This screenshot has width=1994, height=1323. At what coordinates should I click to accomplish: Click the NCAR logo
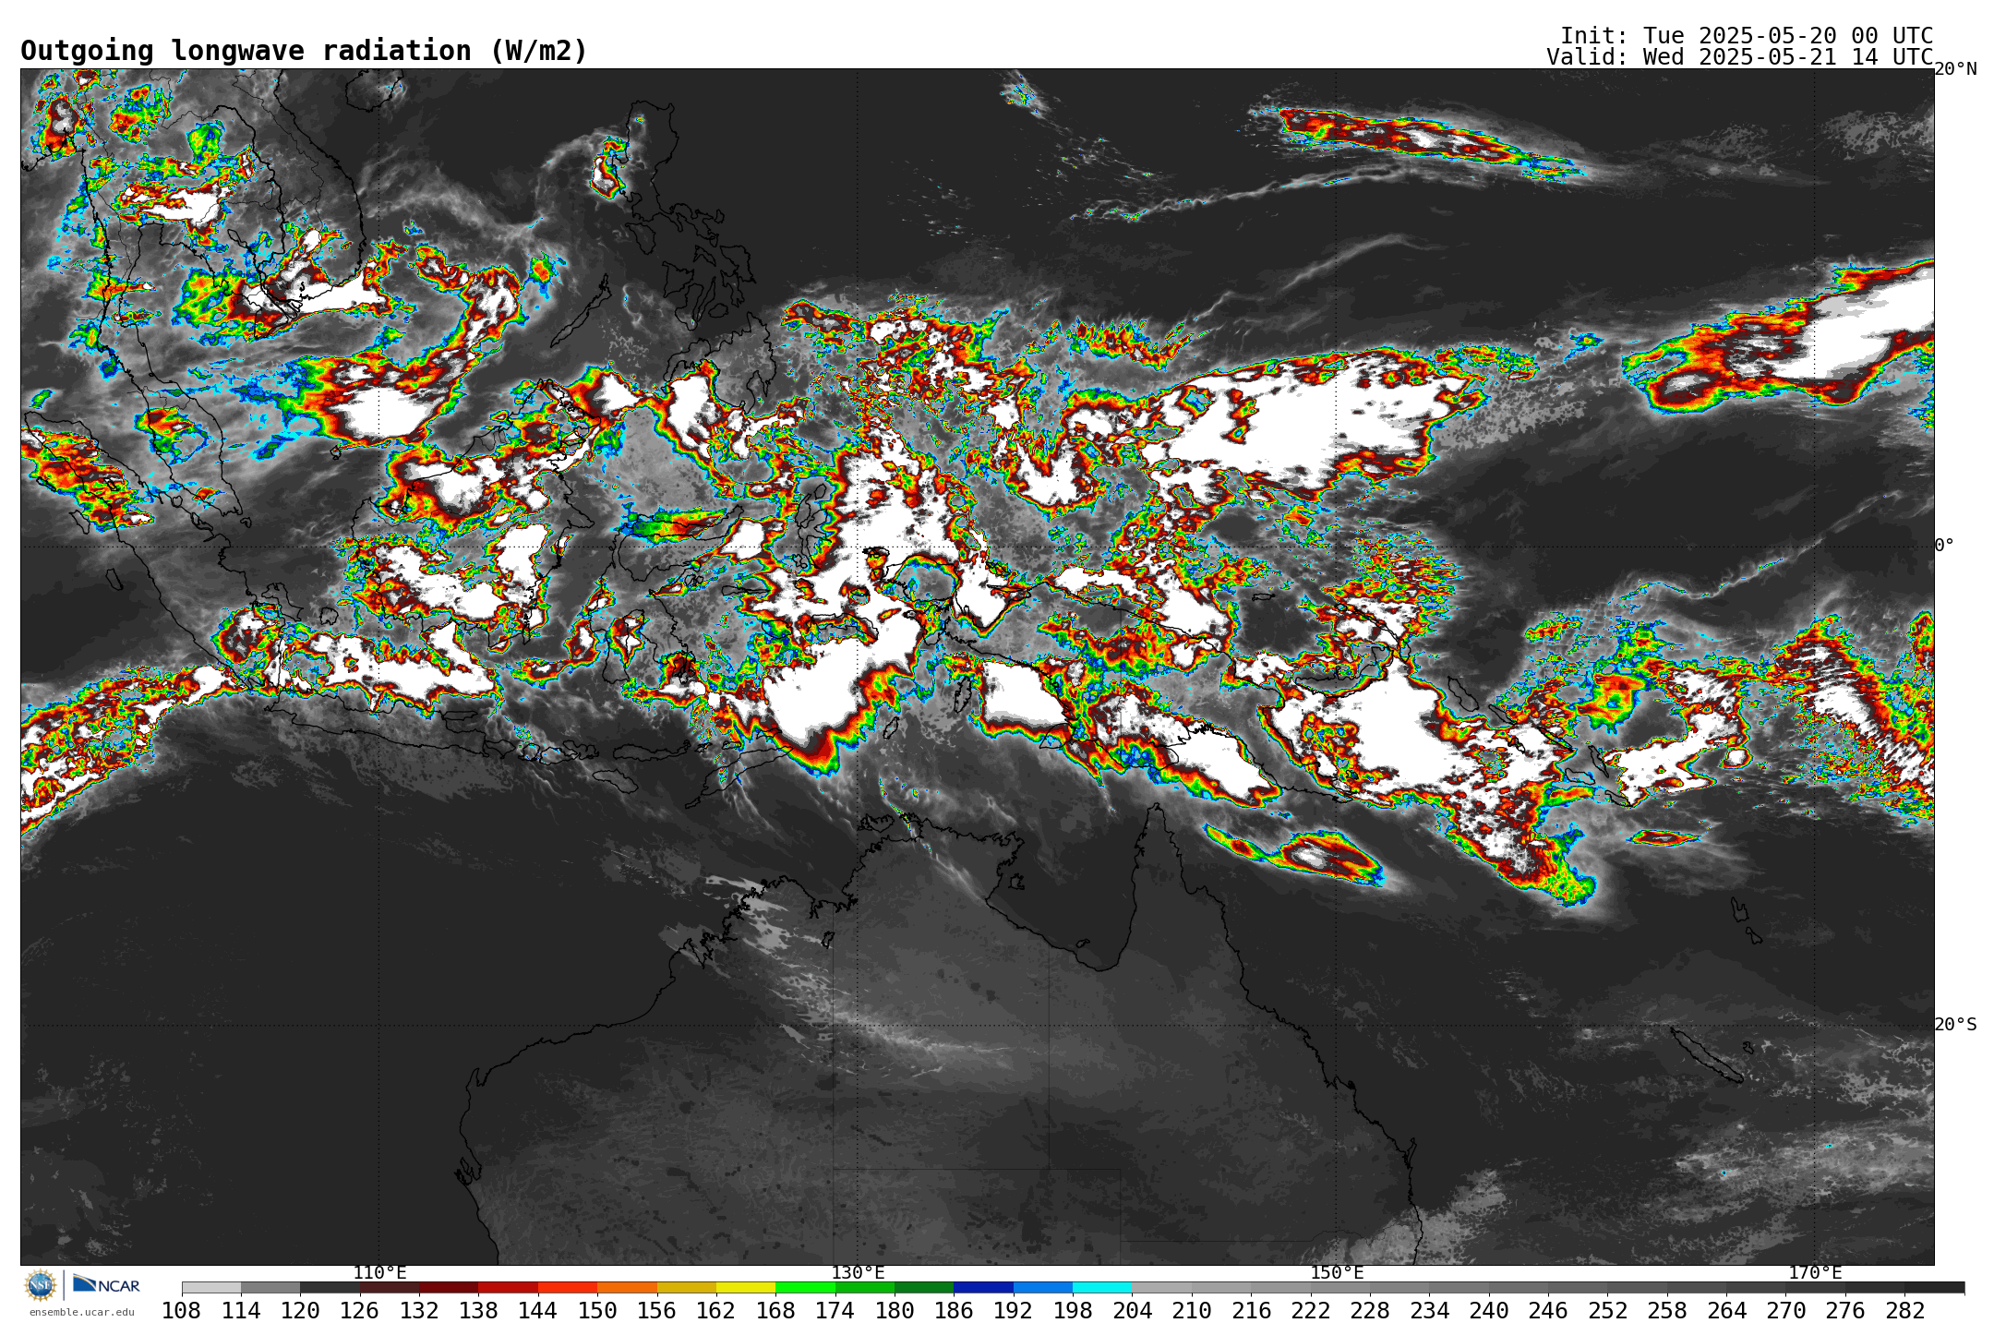coord(106,1284)
